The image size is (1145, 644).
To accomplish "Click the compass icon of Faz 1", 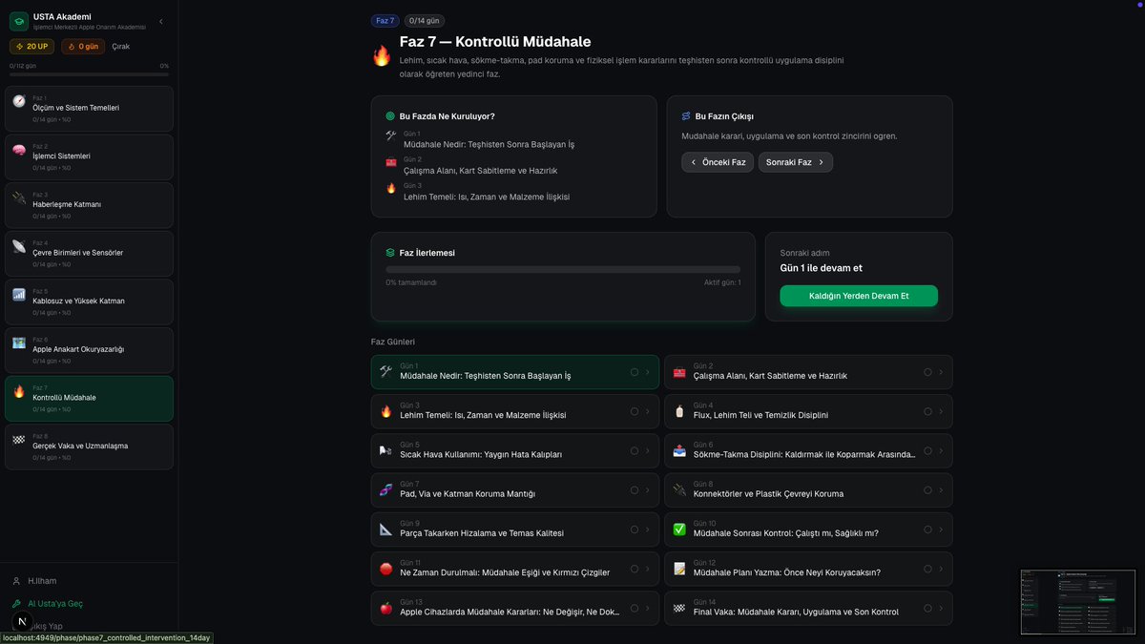I will click(19, 101).
